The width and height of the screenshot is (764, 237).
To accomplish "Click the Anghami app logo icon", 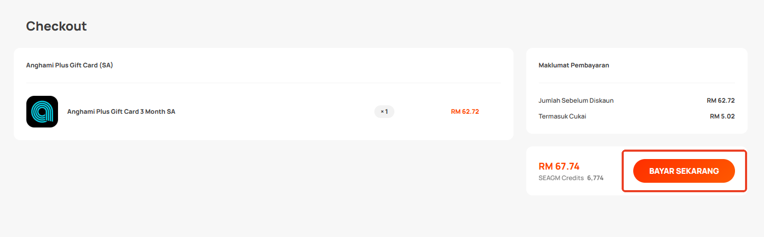I will (x=42, y=112).
